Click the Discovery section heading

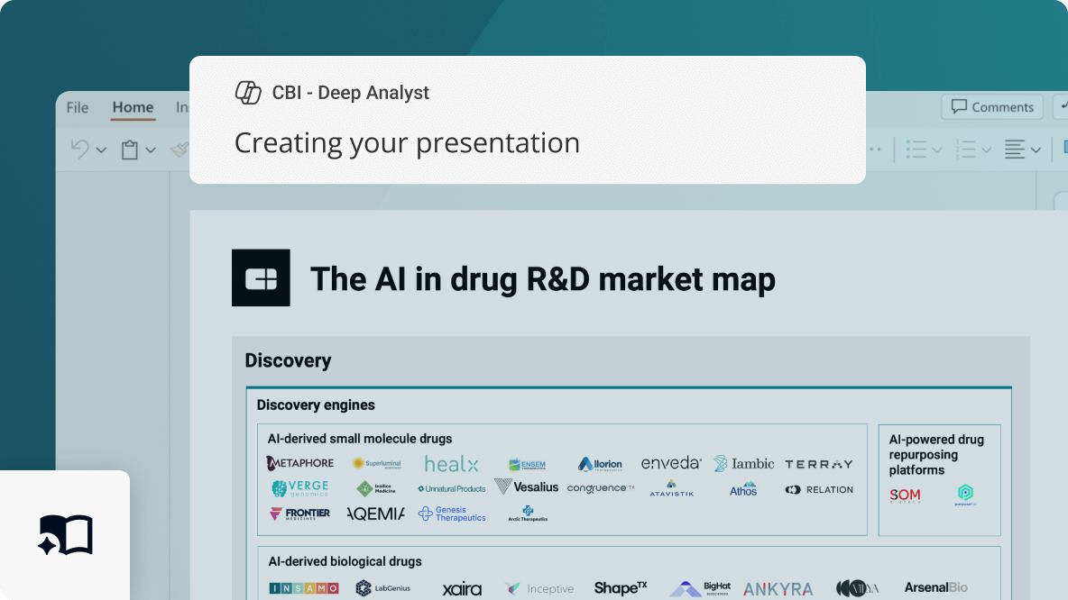[x=288, y=360]
